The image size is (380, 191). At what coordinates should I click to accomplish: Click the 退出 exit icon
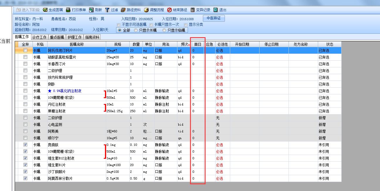(x=216, y=10)
